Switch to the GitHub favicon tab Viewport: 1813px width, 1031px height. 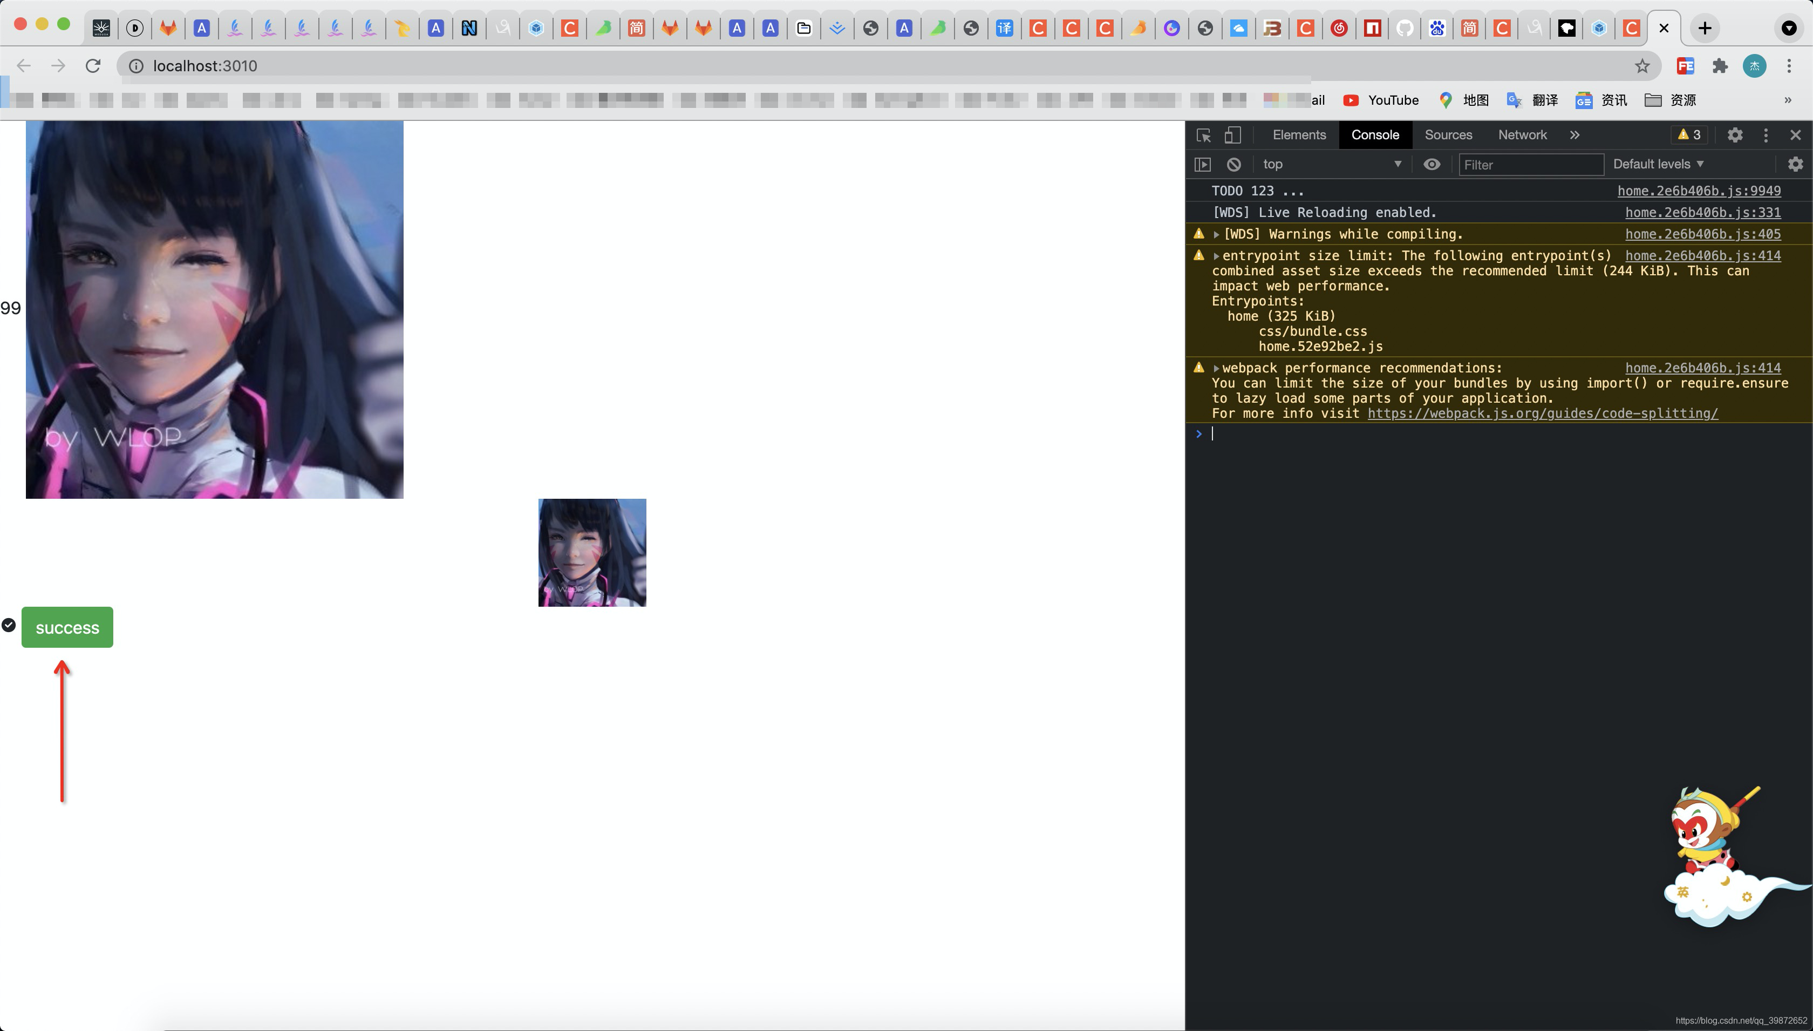pyautogui.click(x=1405, y=28)
